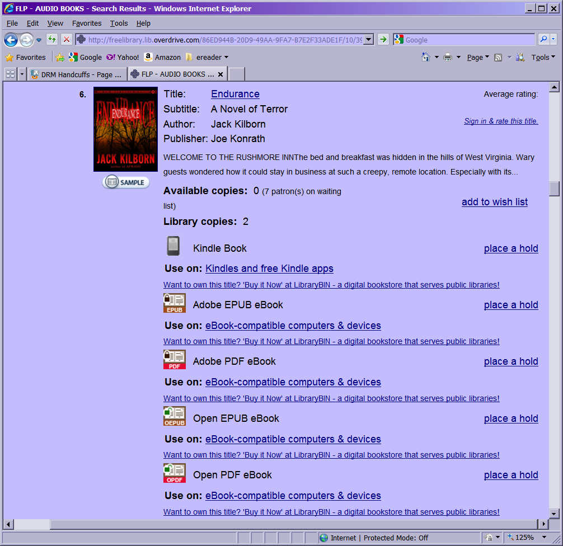563x546 pixels.
Task: Close the FLP - AUDIO BOOKS tab
Action: coord(220,74)
